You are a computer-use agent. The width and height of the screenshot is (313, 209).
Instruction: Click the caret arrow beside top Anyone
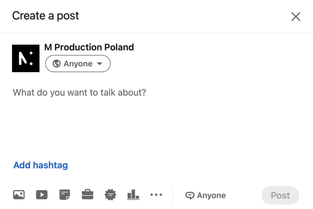(x=99, y=64)
